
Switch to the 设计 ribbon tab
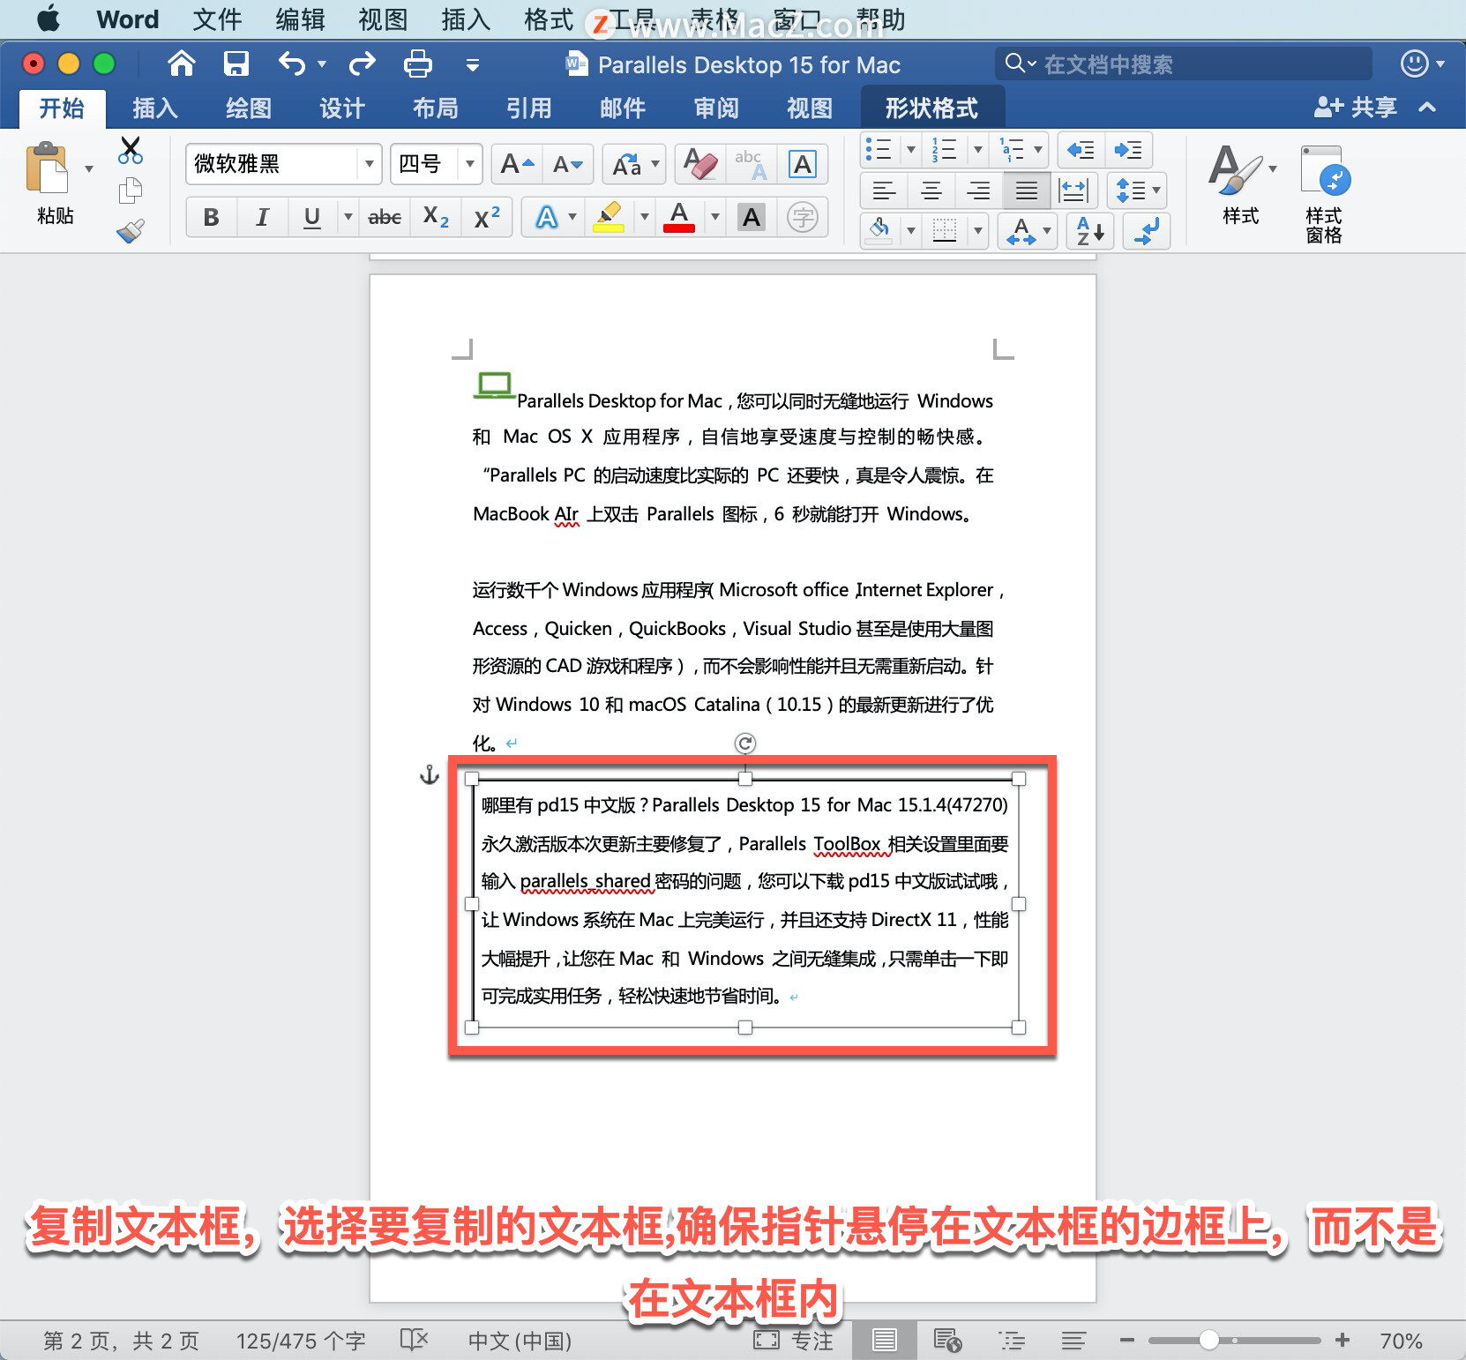[x=342, y=108]
